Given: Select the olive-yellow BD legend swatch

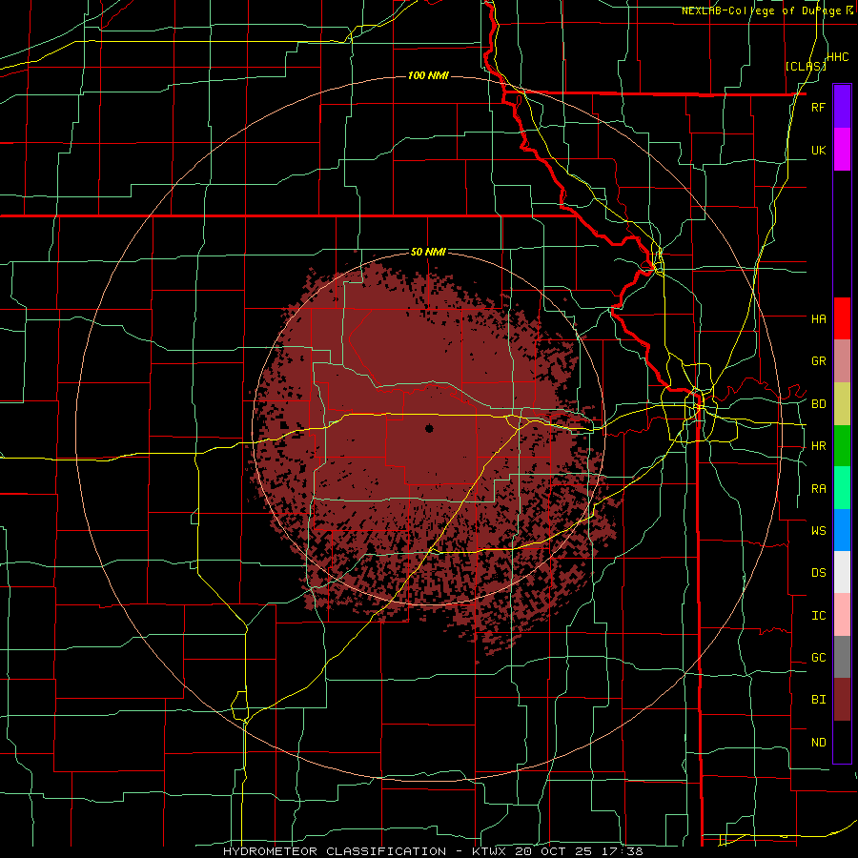Looking at the screenshot, I should 842,404.
